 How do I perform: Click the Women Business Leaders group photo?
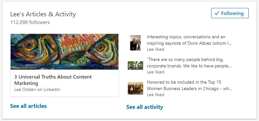coord(135,88)
